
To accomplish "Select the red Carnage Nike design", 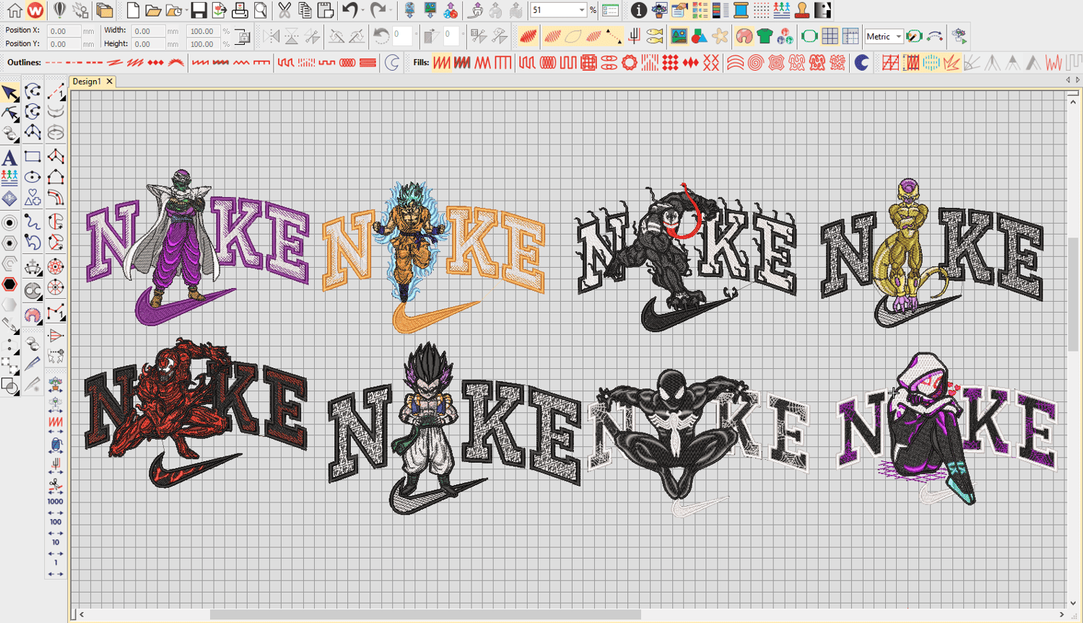I will 196,413.
